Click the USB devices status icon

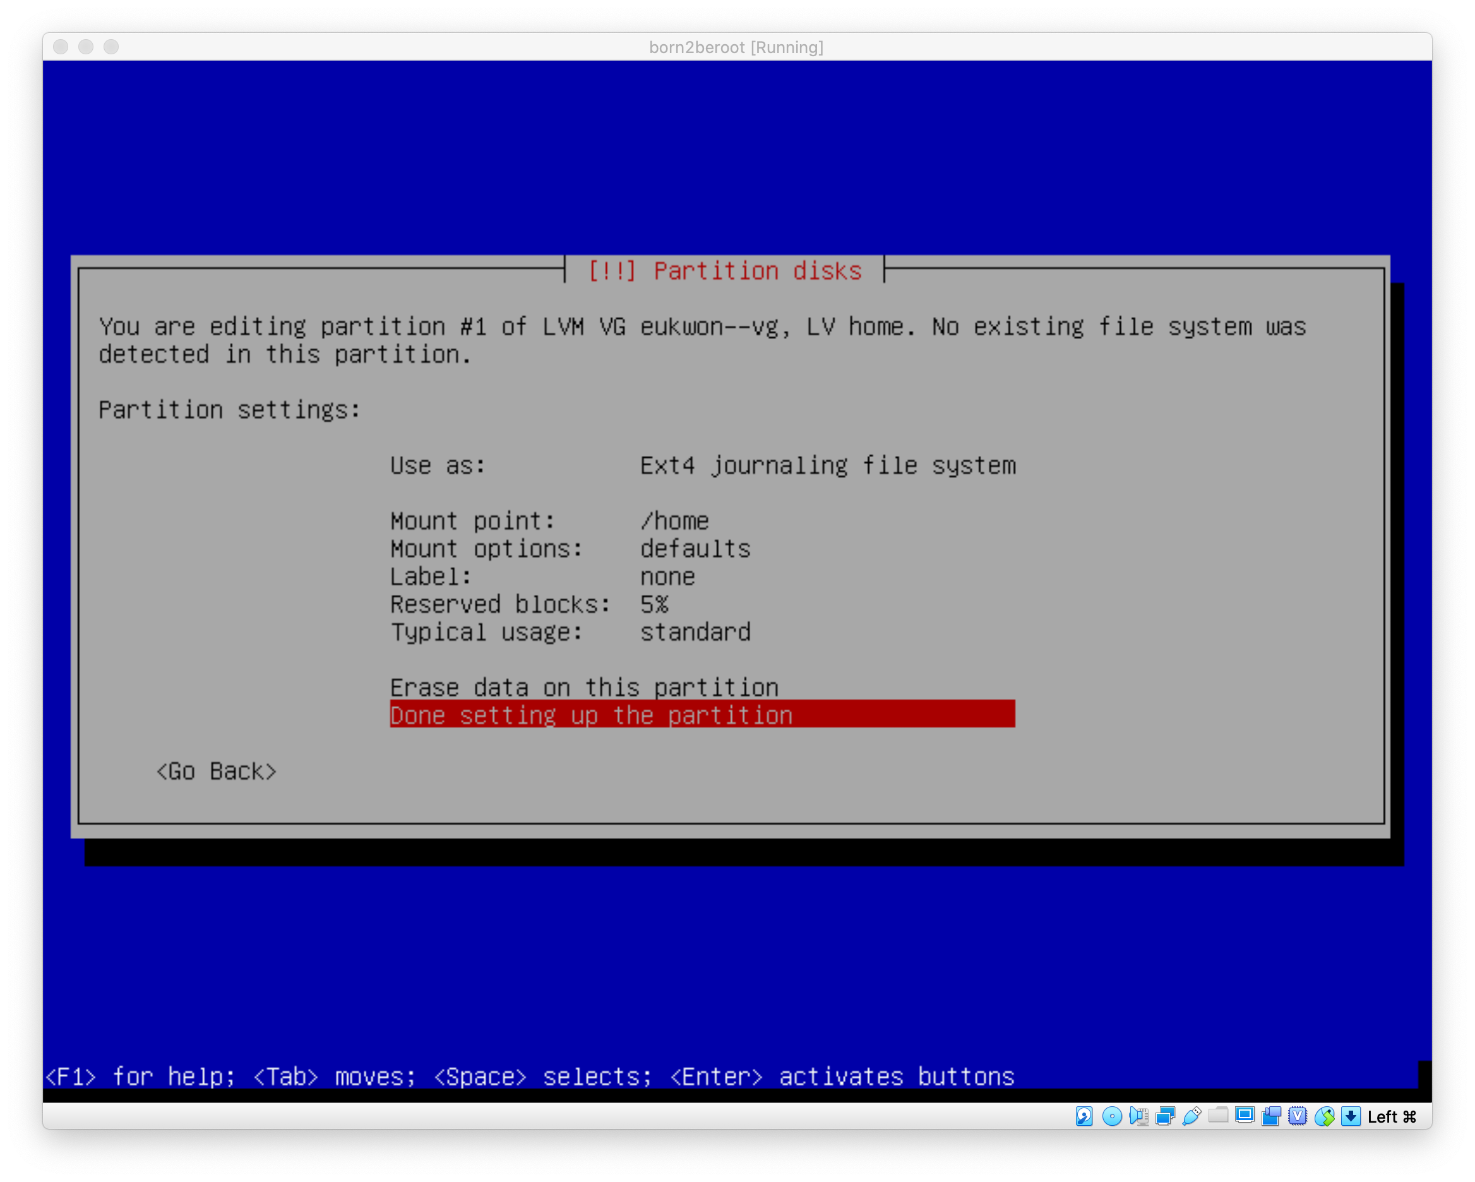click(x=1191, y=1116)
